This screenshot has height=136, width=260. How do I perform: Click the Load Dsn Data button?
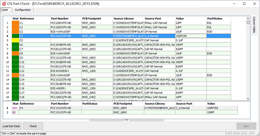point(11,126)
